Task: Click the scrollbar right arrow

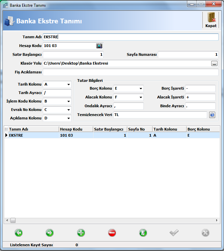Action: coord(217,221)
